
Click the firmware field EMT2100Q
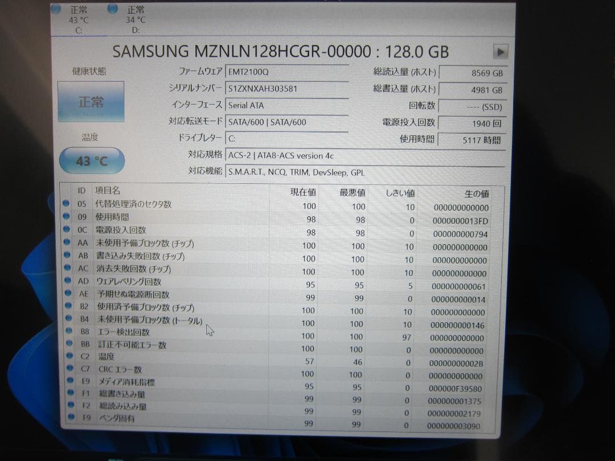pyautogui.click(x=286, y=72)
